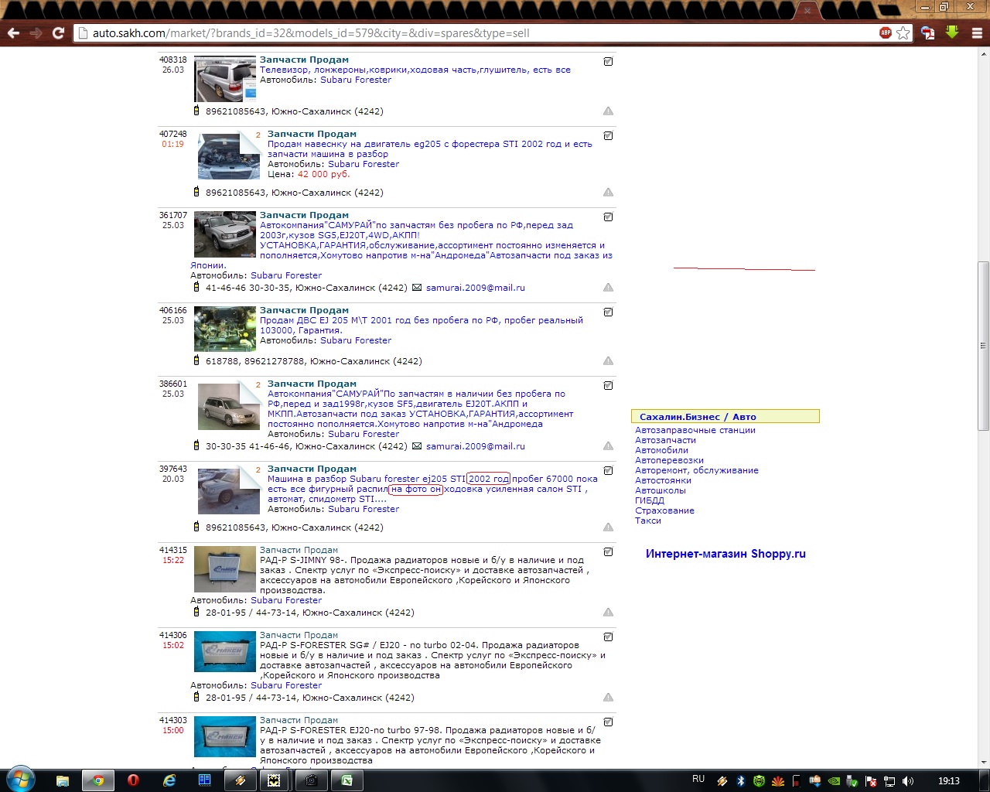Open 'Автозаправочные станции' sidebar link
The width and height of the screenshot is (990, 792).
pyautogui.click(x=695, y=430)
